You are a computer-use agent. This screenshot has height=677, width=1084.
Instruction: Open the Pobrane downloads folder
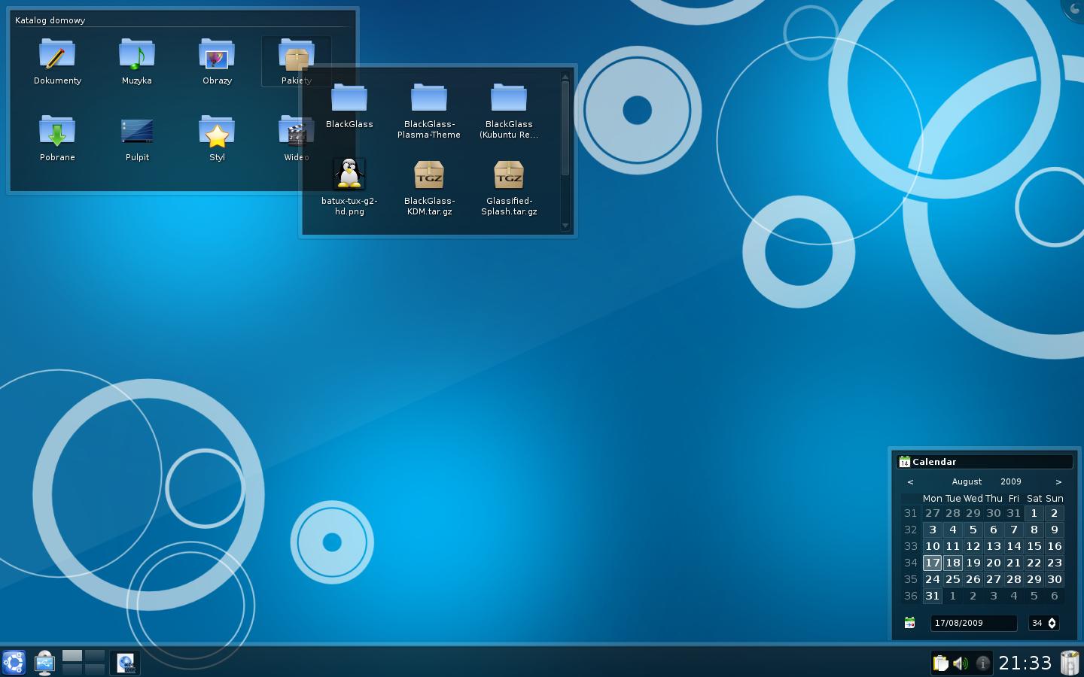pos(57,138)
